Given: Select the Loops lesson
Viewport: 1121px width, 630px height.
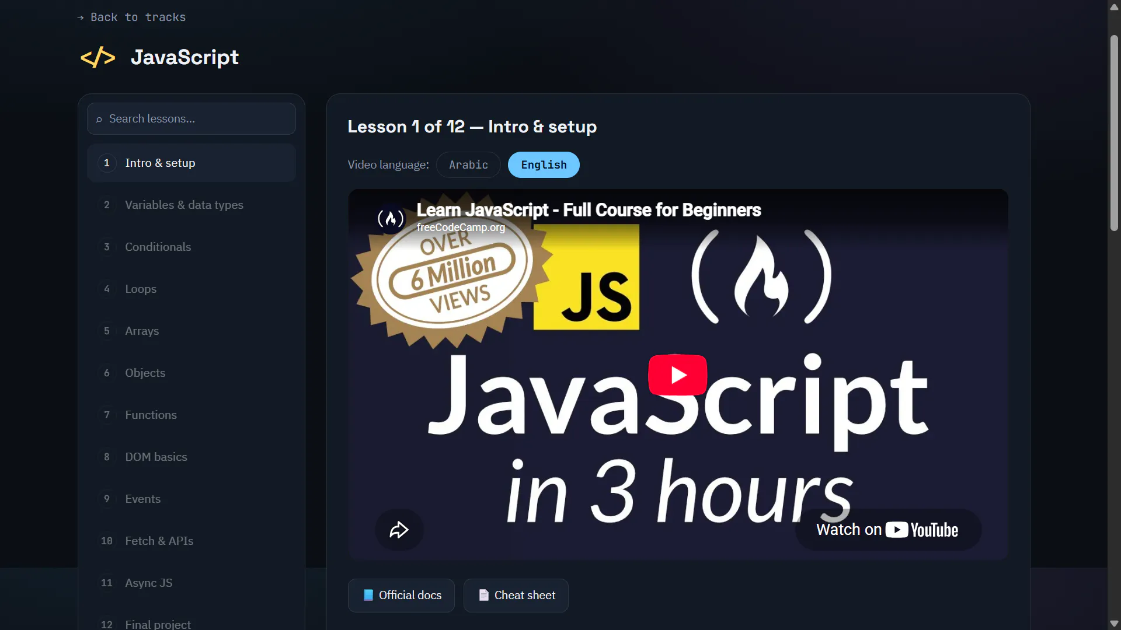Looking at the screenshot, I should coord(192,289).
